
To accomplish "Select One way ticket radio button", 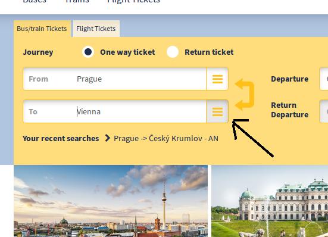I will click(x=88, y=52).
